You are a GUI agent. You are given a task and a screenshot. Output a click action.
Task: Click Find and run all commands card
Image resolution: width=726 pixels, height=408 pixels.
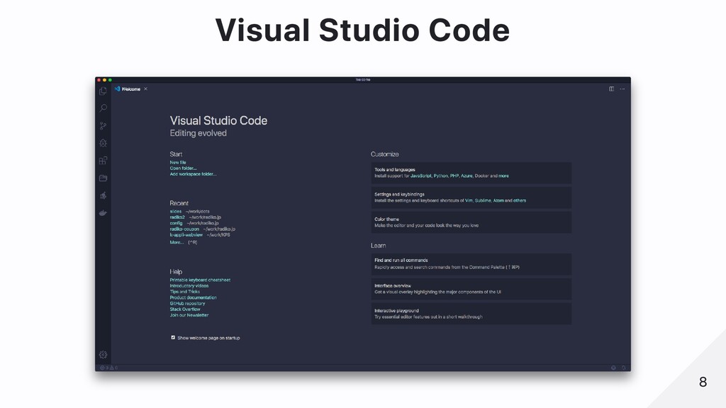[x=471, y=264]
